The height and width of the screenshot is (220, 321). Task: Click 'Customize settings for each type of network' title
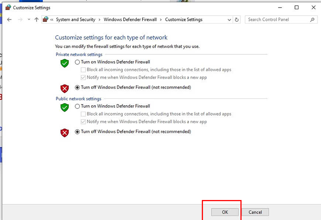pyautogui.click(x=111, y=38)
